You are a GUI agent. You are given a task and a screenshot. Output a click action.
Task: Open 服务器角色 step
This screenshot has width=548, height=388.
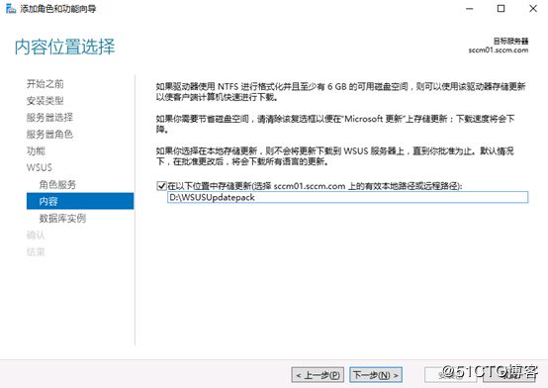pyautogui.click(x=49, y=135)
